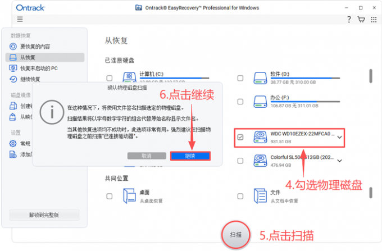
Task: Click the 取消 button in the dialog
Action: click(147, 156)
